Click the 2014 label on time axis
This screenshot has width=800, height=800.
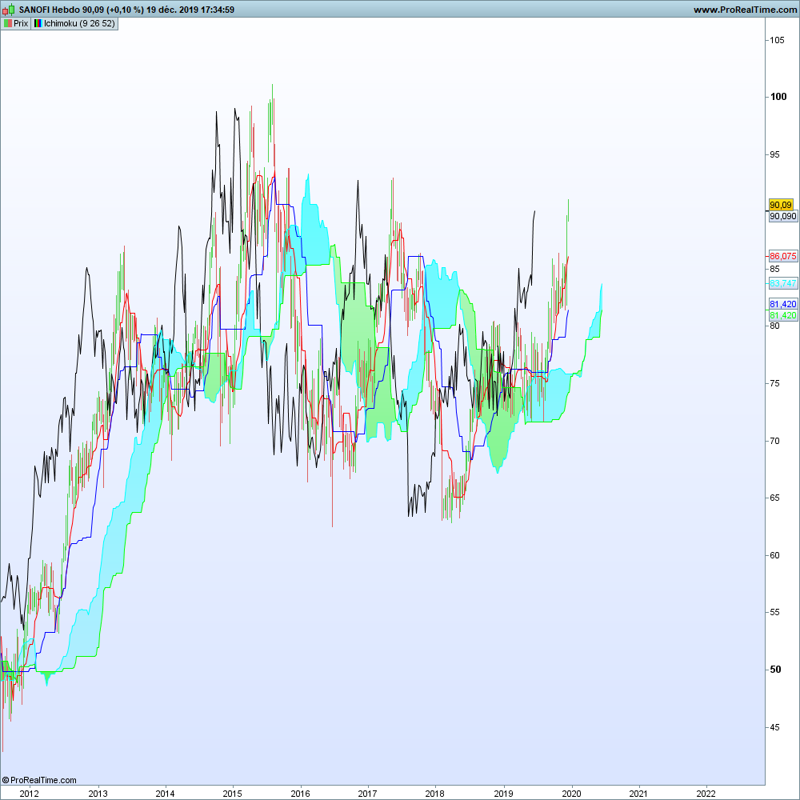pyautogui.click(x=165, y=794)
